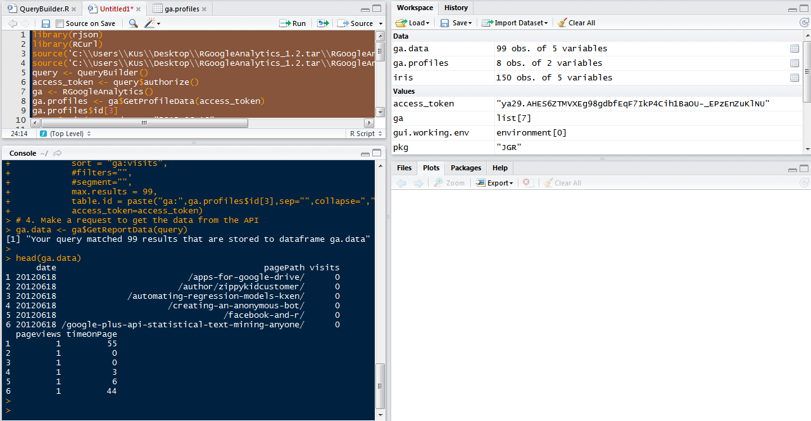Click the re-run previous code region icon
The image size is (811, 421).
(x=323, y=23)
